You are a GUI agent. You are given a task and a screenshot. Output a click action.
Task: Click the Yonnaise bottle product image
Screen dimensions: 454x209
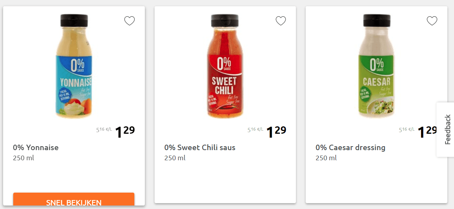coord(74,66)
